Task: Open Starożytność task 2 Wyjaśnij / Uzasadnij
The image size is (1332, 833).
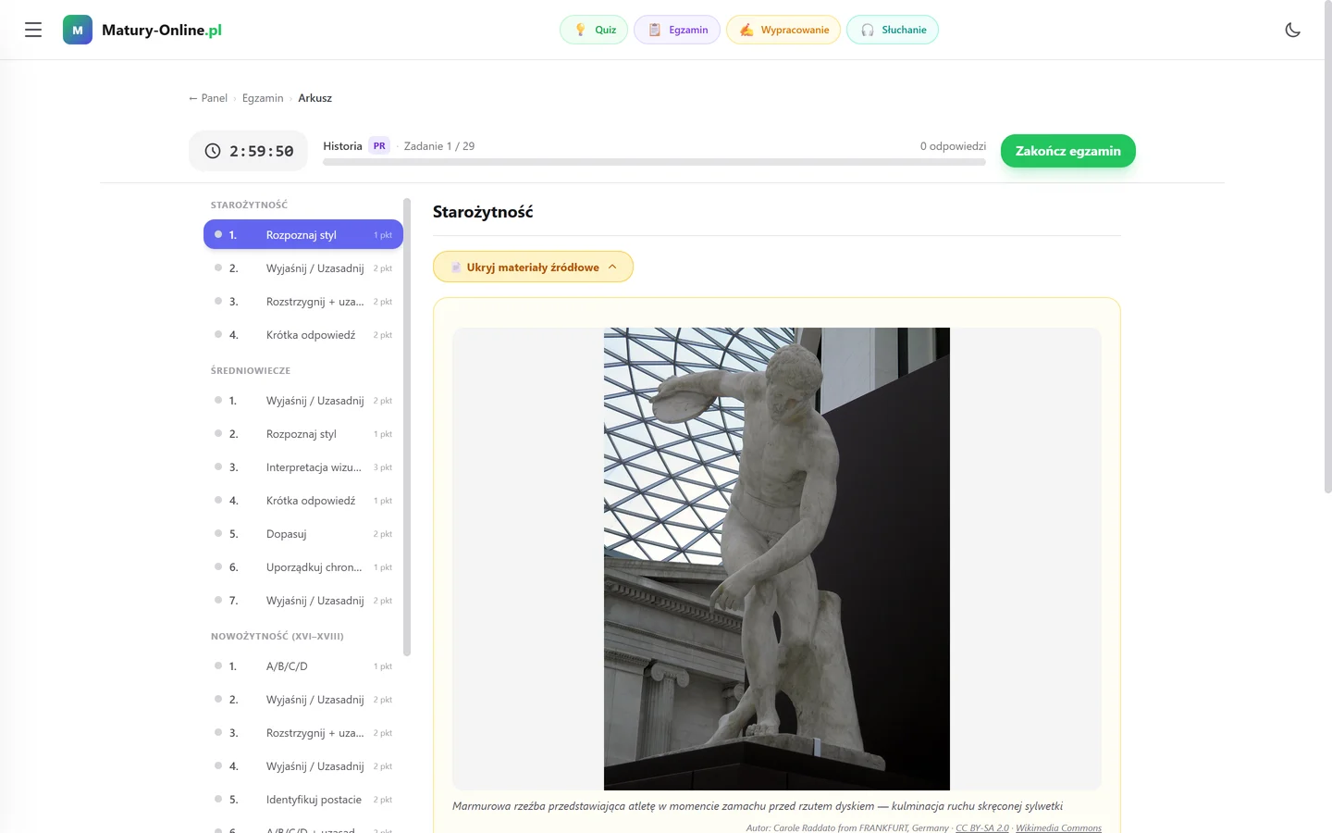Action: [x=303, y=268]
